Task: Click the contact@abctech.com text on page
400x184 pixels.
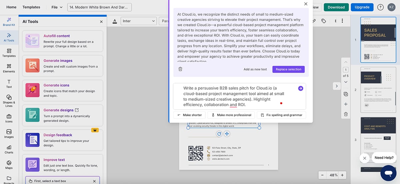Action: [x=222, y=155]
